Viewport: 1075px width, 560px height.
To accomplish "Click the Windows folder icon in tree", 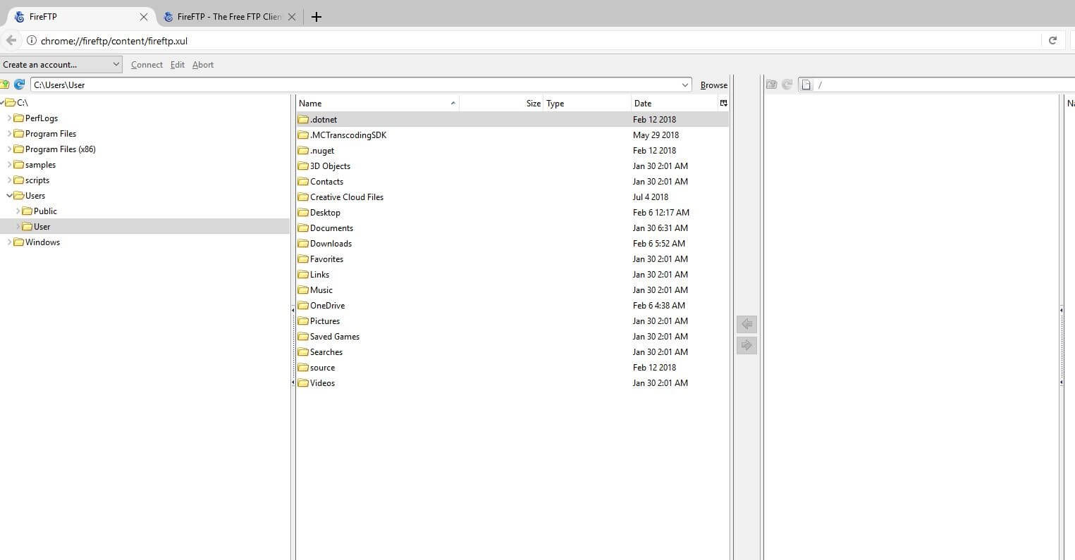I will tap(18, 242).
